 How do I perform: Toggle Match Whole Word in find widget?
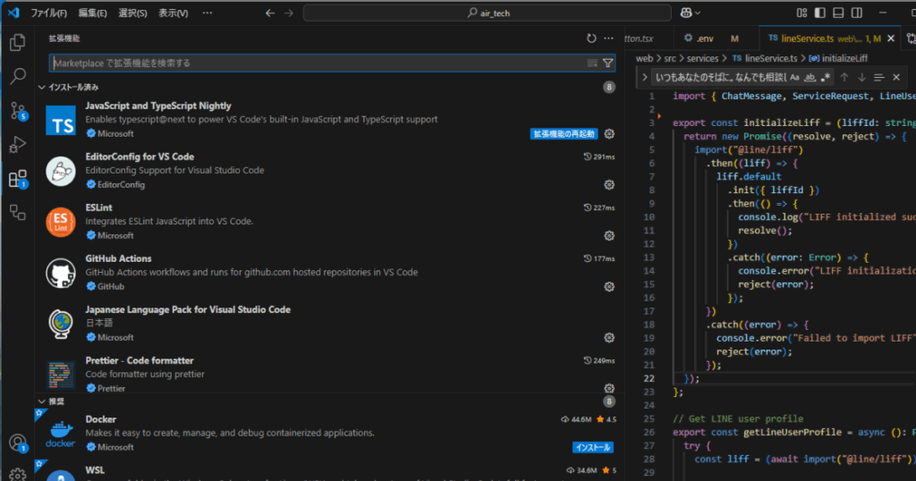click(810, 77)
